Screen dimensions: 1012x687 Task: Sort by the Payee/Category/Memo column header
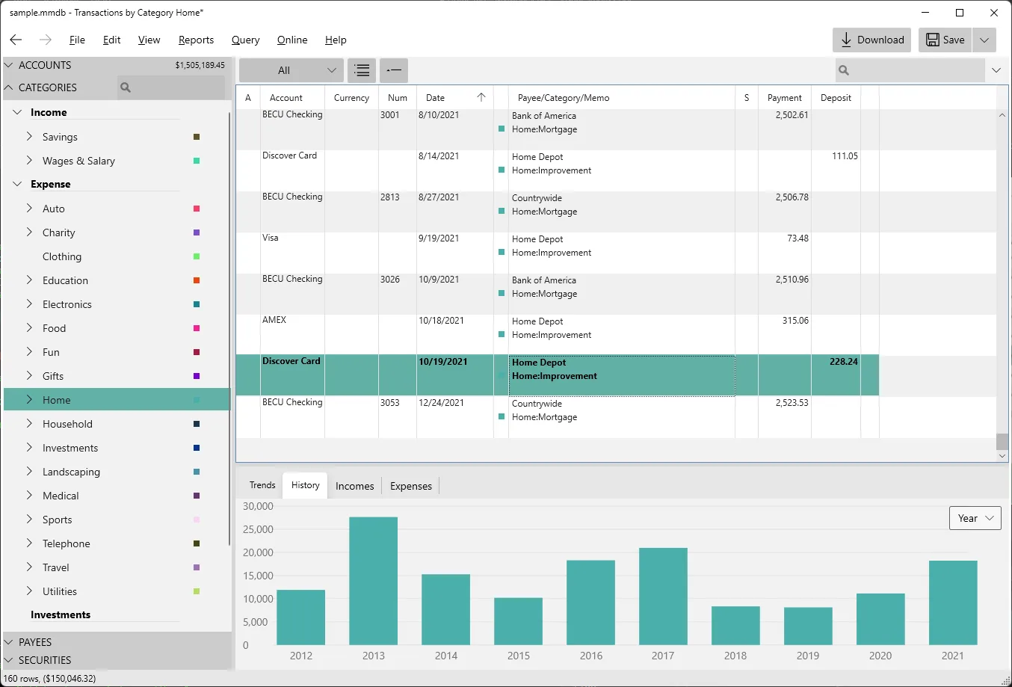[622, 98]
